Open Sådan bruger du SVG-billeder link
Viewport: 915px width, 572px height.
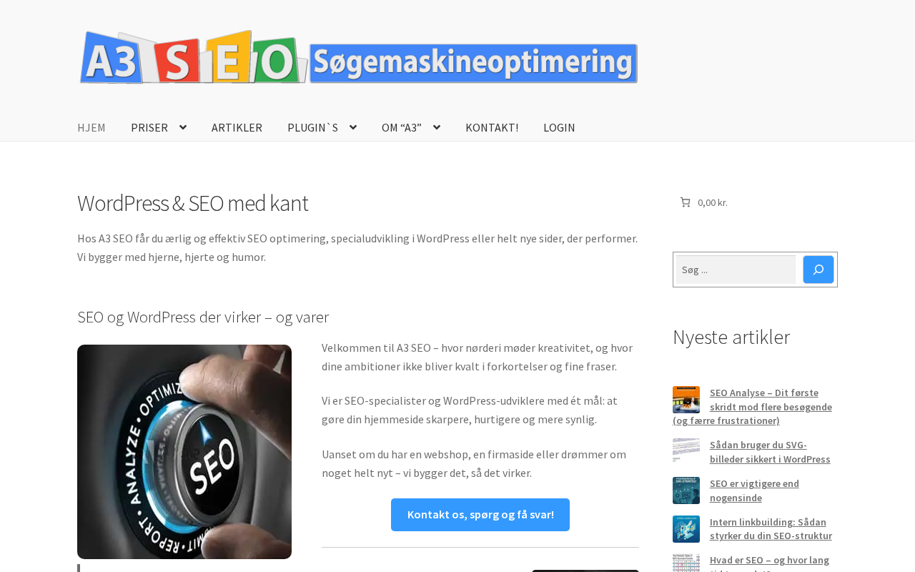point(770,452)
